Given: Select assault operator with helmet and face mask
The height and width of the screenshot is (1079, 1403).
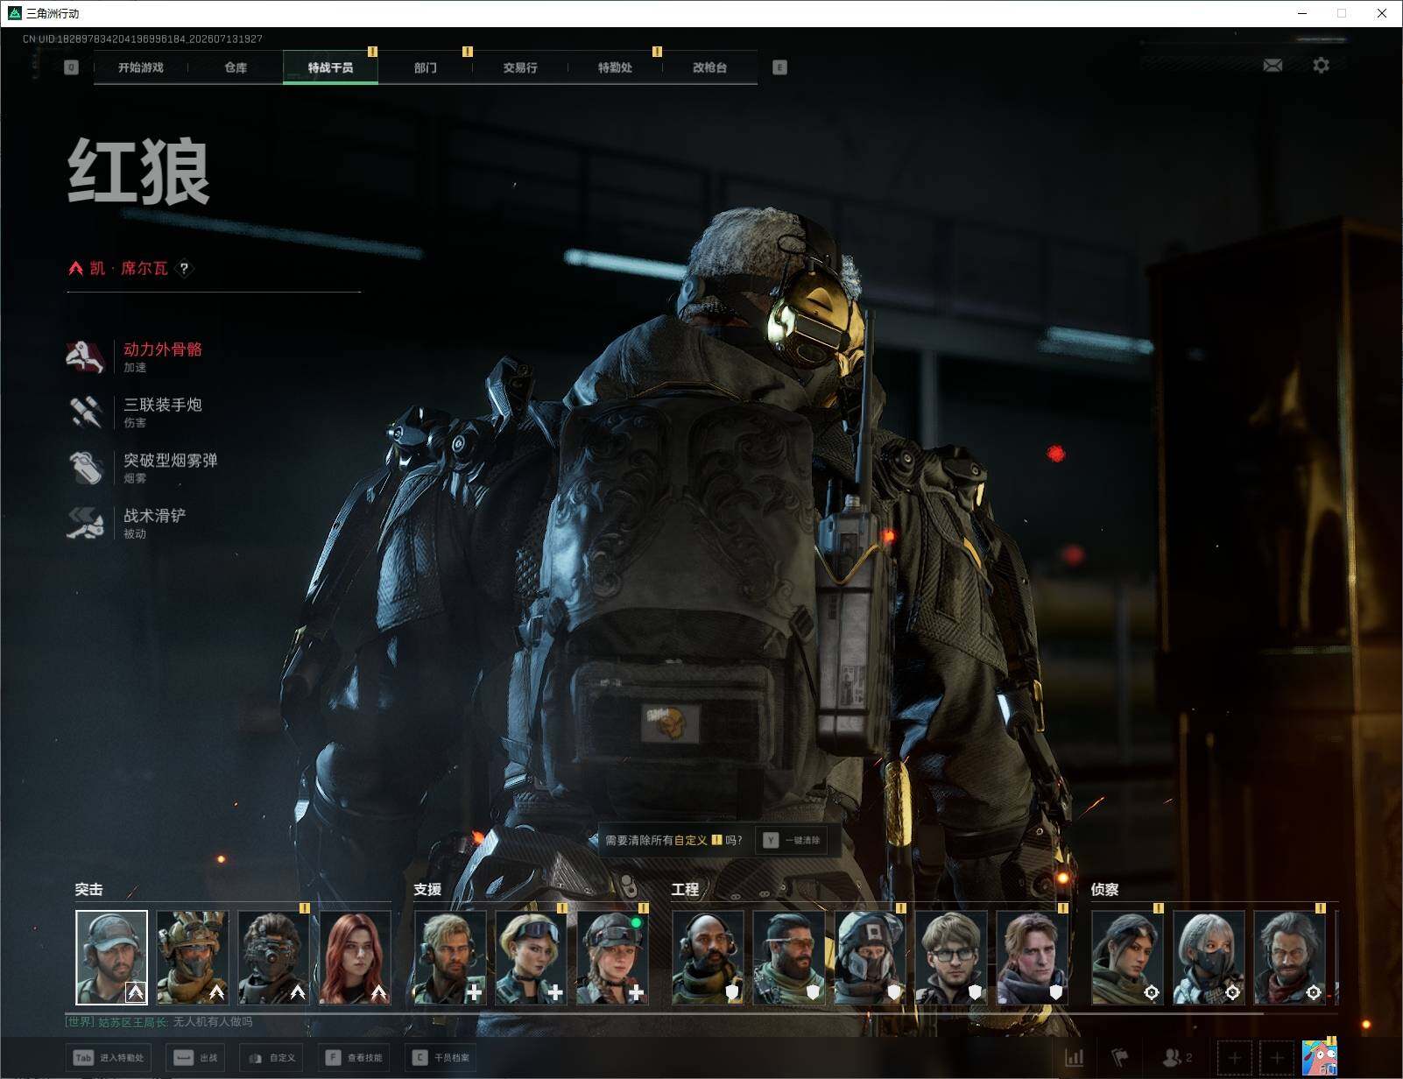Looking at the screenshot, I should click(x=193, y=957).
